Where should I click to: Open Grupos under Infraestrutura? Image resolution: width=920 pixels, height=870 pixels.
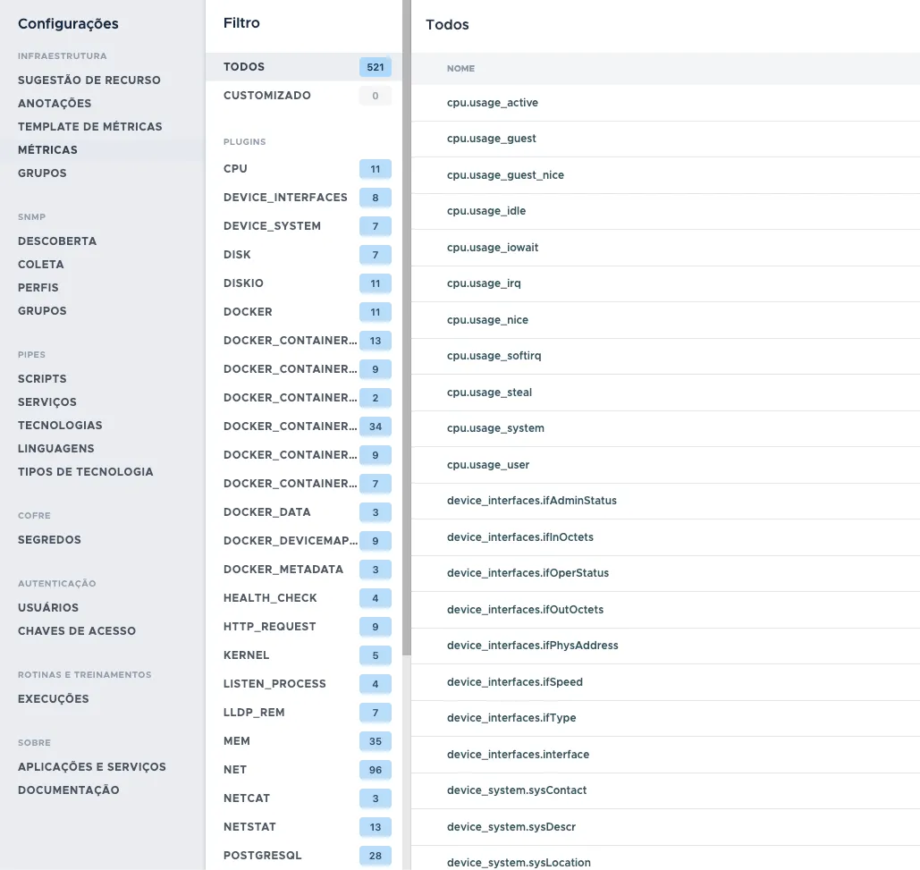click(x=42, y=173)
